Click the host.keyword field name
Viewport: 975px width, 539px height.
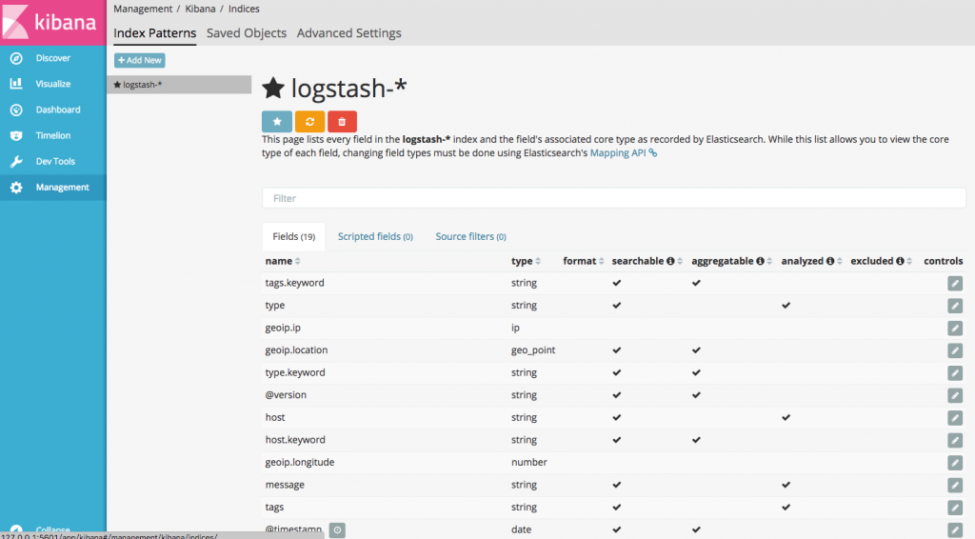point(295,440)
